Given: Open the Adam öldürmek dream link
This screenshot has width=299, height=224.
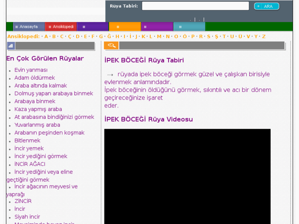Looking at the screenshot, I should (35, 78).
